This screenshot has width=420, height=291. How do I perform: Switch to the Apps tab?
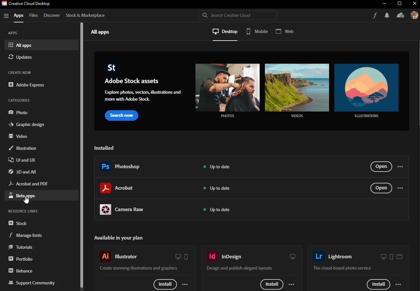click(19, 15)
